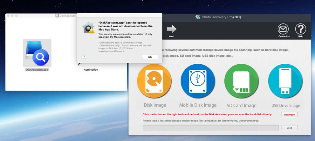Viewport: 315px width, 141px height.
Task: Click the Disk Image label text
Action: click(x=155, y=105)
